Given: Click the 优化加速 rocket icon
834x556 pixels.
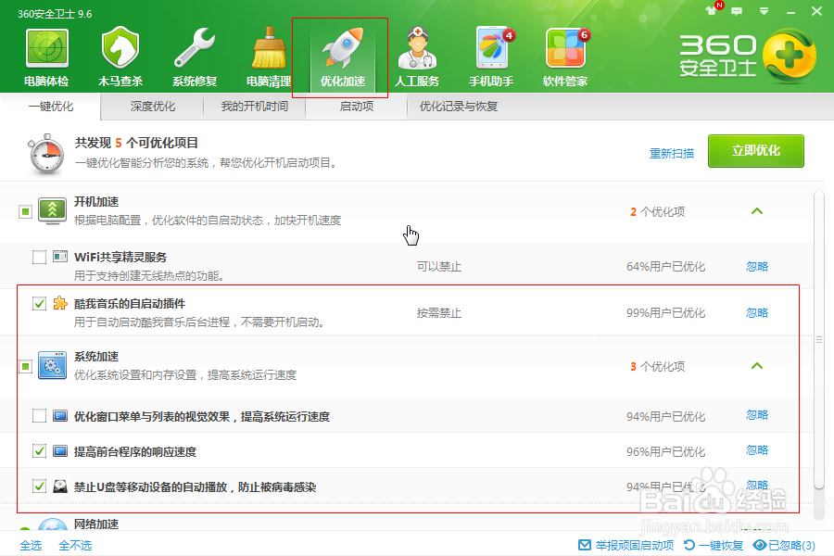Looking at the screenshot, I should (x=340, y=54).
